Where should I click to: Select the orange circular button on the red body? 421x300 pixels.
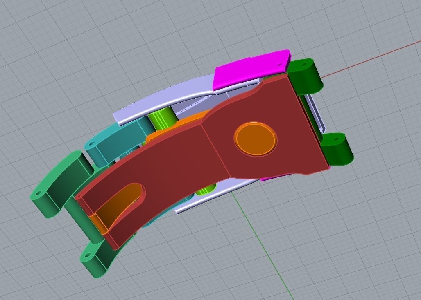click(255, 139)
